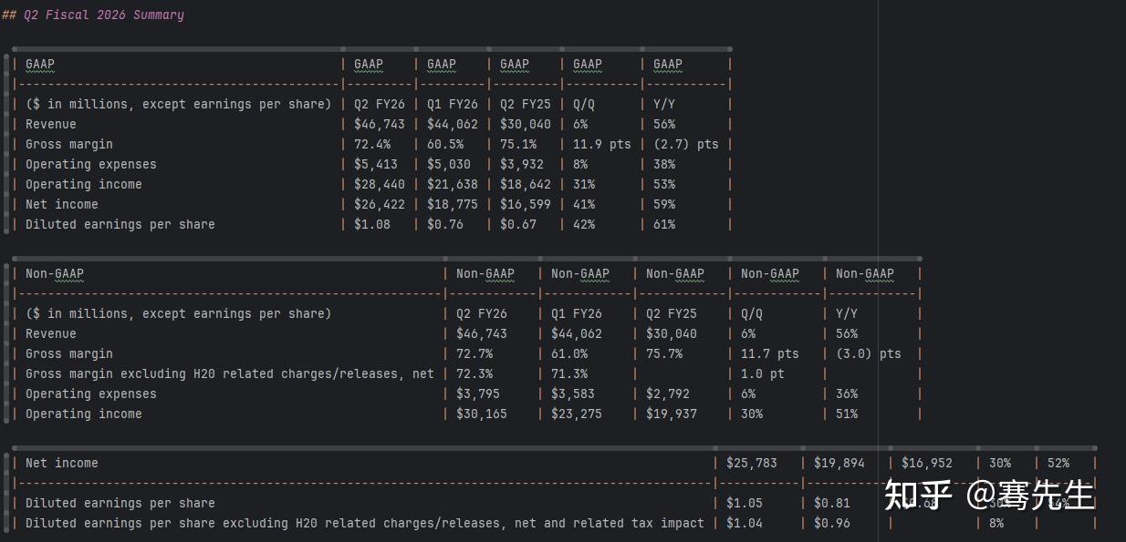Click row handle left of GAAP Diluted earnings row

pos(7,224)
